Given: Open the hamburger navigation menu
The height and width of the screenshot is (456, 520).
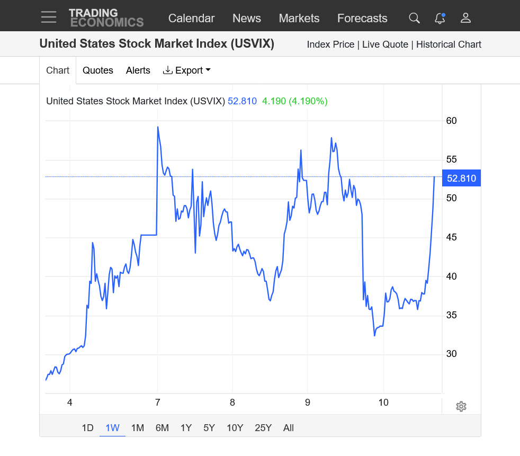Looking at the screenshot, I should click(x=49, y=17).
